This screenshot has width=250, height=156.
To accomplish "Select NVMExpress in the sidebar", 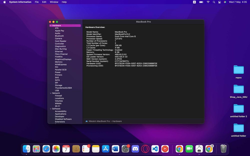I will [x=61, y=65].
